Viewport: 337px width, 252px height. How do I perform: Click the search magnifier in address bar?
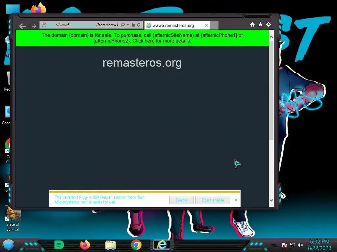click(x=122, y=25)
